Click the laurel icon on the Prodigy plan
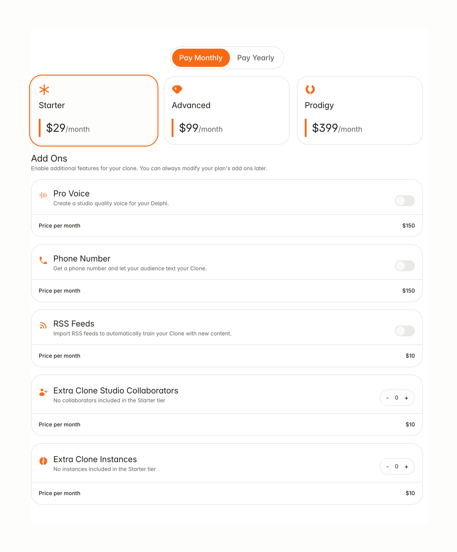 click(310, 89)
